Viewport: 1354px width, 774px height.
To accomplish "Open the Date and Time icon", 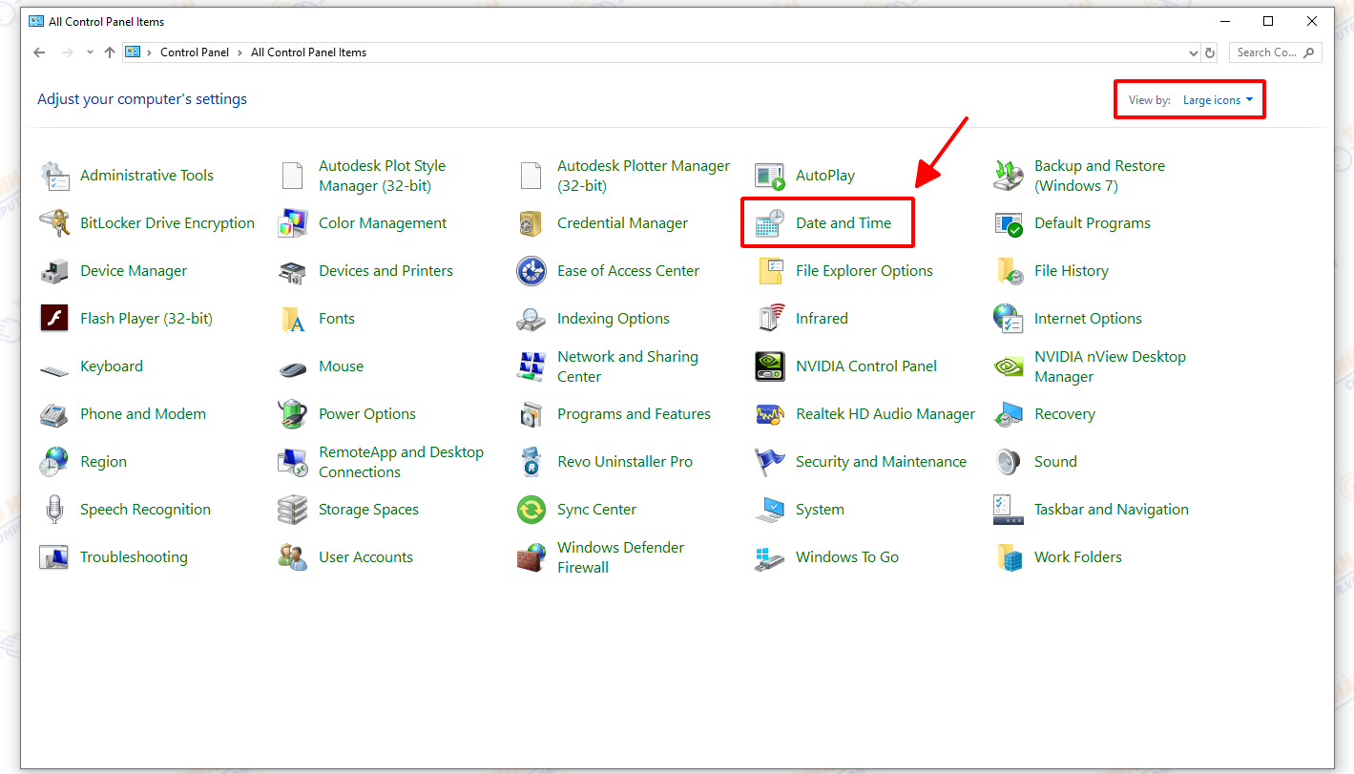I will [x=769, y=223].
